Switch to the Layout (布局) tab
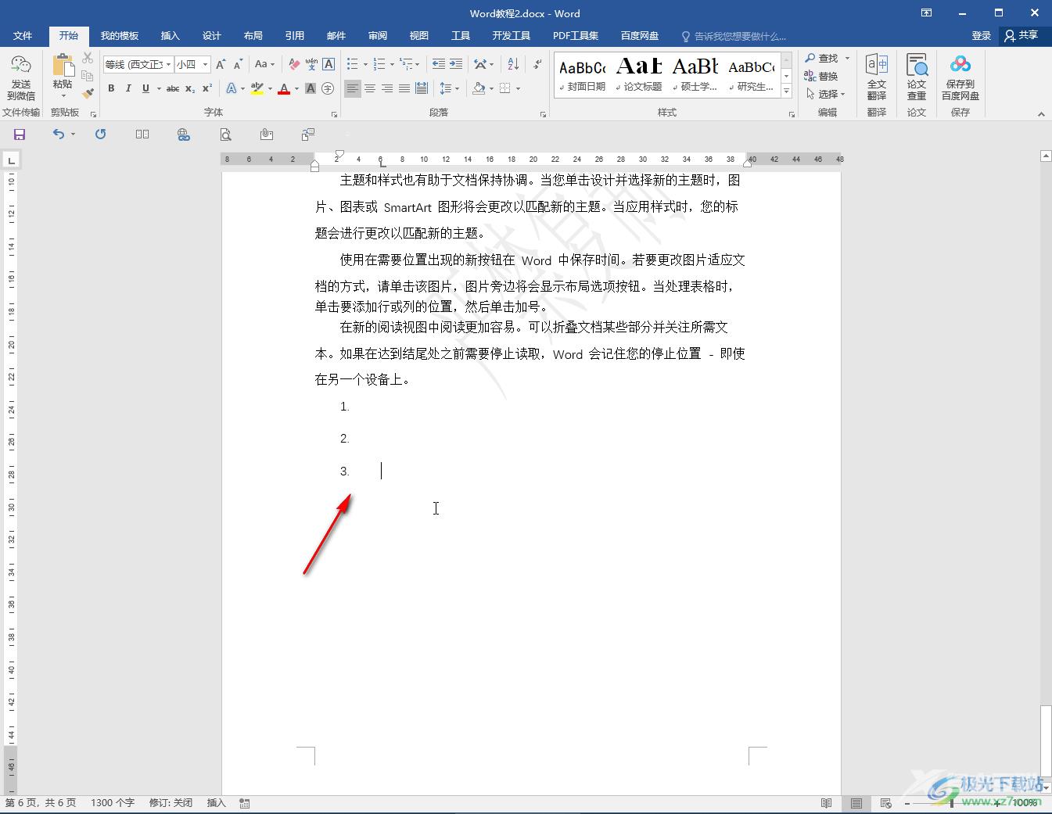Image resolution: width=1052 pixels, height=814 pixels. tap(253, 36)
